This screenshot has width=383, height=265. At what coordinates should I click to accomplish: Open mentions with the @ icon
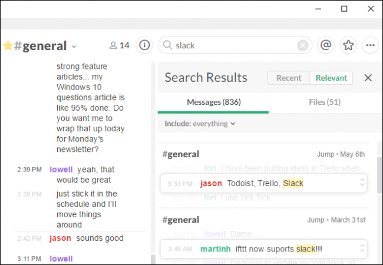coord(326,45)
